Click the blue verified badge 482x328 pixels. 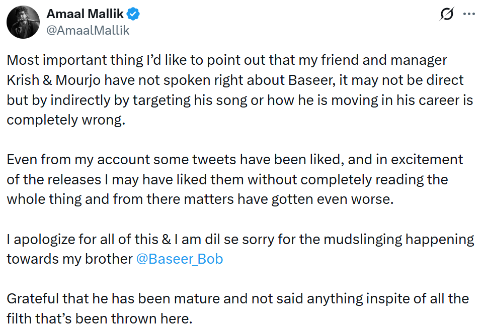134,15
